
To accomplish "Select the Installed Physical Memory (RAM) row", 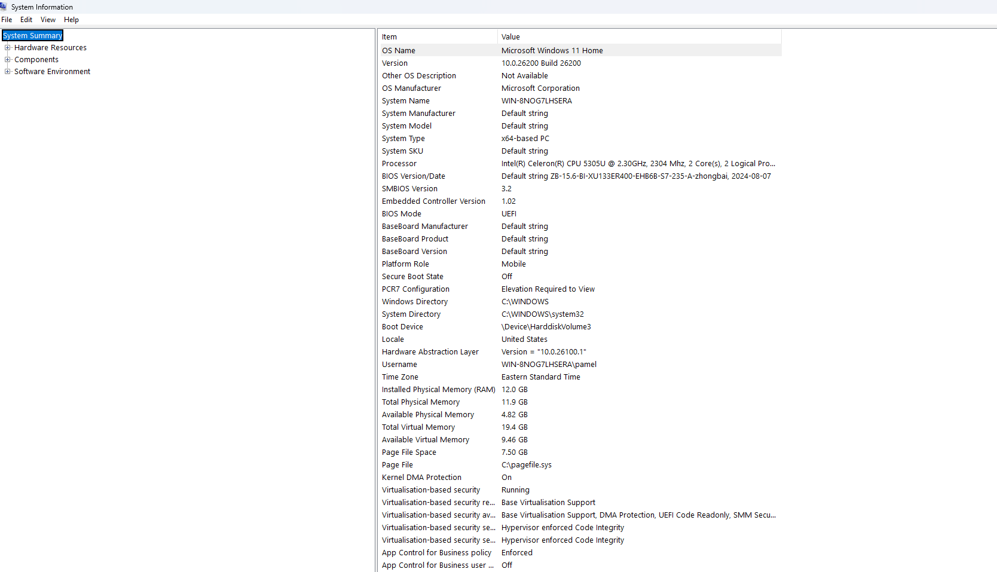I will pos(580,390).
